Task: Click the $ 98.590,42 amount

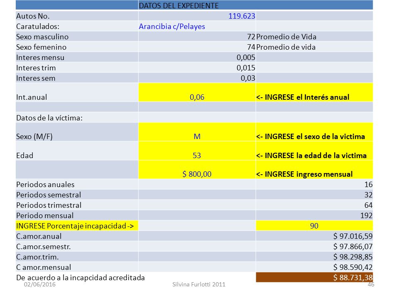Action: click(x=353, y=267)
